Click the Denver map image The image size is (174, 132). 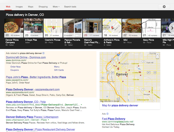click(130, 77)
